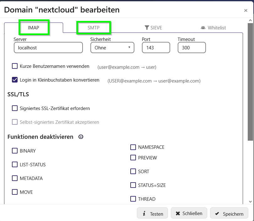Tick the THREAD checkbox
The height and width of the screenshot is (221, 254).
133,199
